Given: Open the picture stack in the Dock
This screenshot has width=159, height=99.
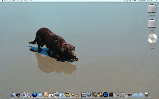Looking at the screenshot, I should tap(130, 95).
